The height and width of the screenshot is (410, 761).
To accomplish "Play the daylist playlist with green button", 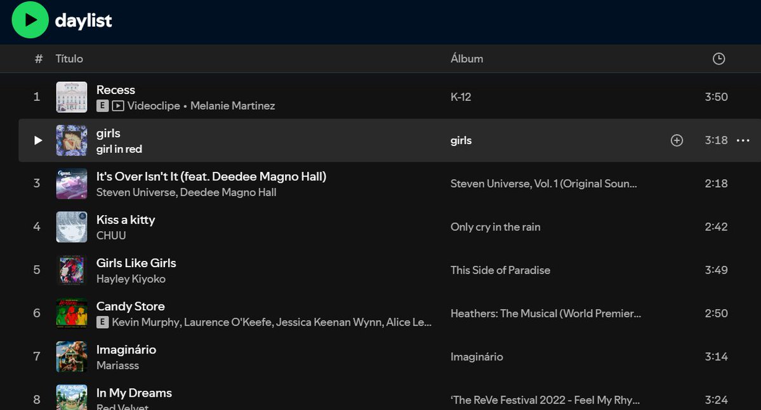I will 30,20.
